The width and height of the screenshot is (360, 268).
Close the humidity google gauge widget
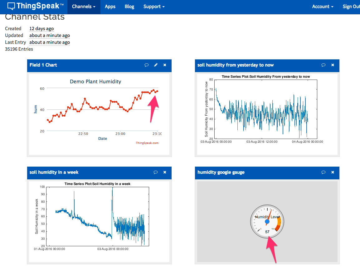point(333,172)
